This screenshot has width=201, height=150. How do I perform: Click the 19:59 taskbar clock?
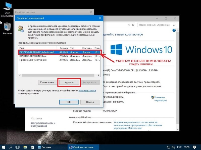coord(187,147)
